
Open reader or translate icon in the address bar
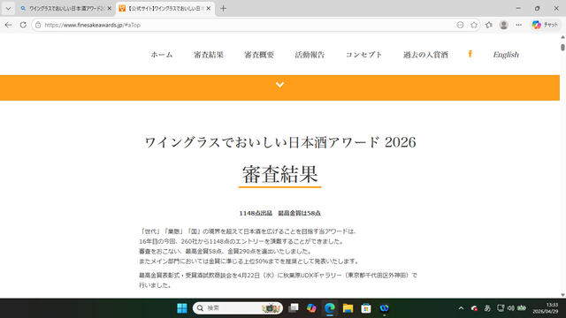[x=460, y=25]
